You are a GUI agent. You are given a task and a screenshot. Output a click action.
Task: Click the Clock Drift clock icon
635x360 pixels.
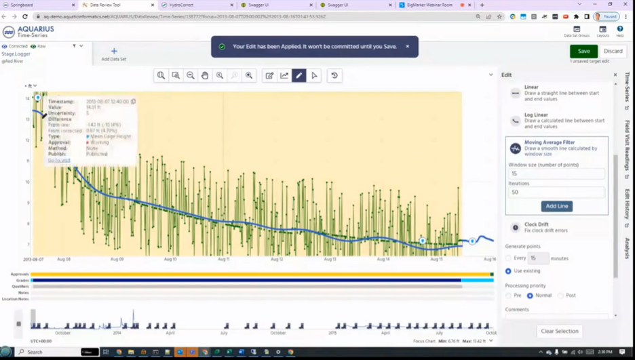515,227
